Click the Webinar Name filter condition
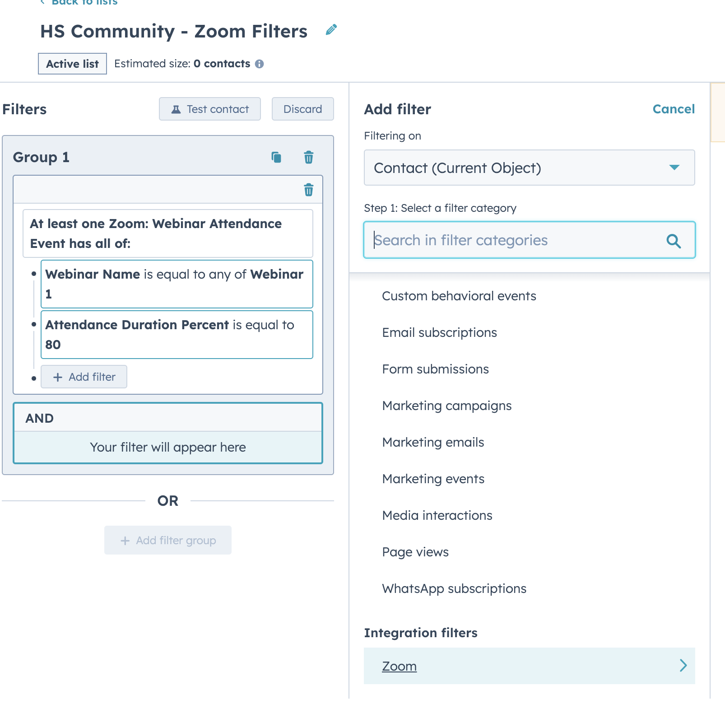Viewport: 725px width, 709px height. 177,284
